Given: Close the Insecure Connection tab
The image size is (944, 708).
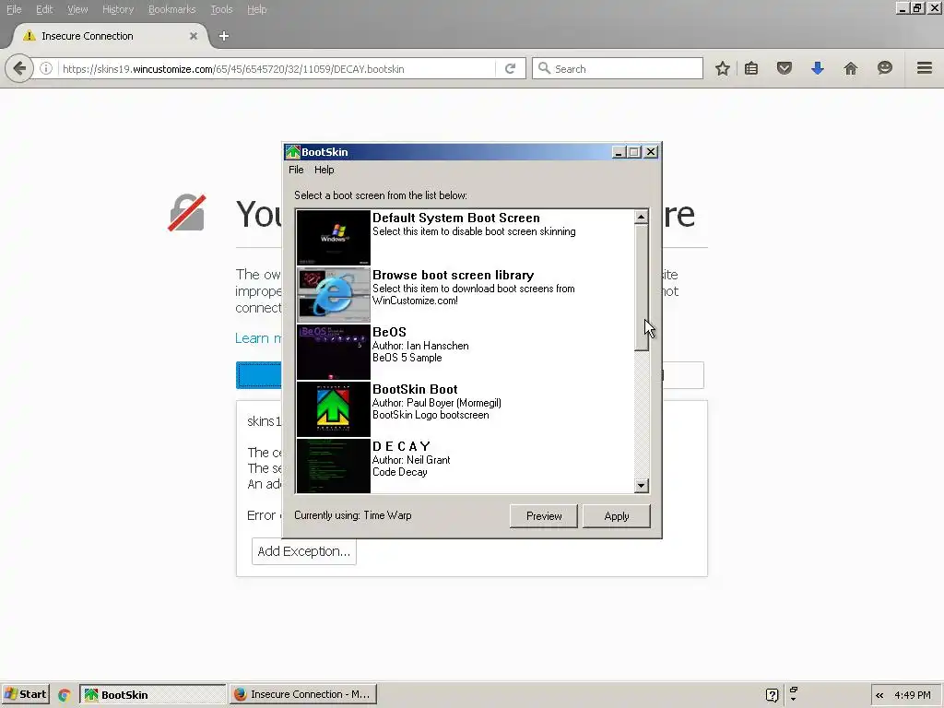Looking at the screenshot, I should coord(194,36).
